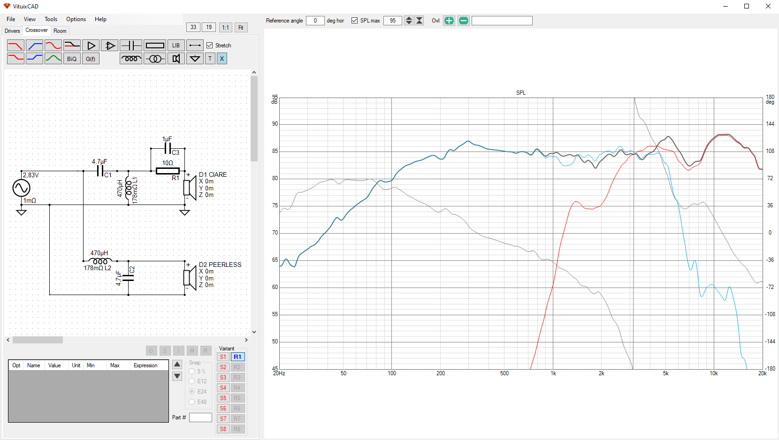Click the overlay name text field

click(x=502, y=21)
